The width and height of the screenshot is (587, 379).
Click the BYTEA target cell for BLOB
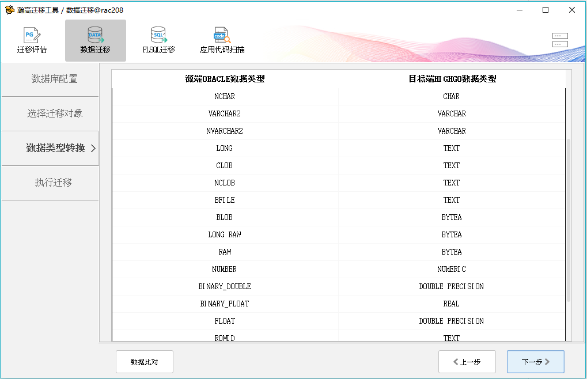[x=452, y=217]
